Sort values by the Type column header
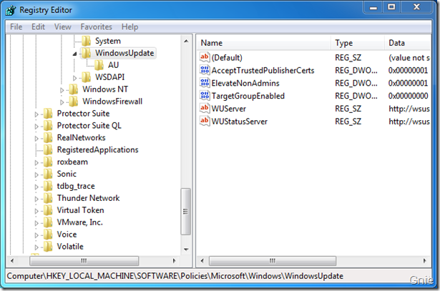 click(x=358, y=43)
